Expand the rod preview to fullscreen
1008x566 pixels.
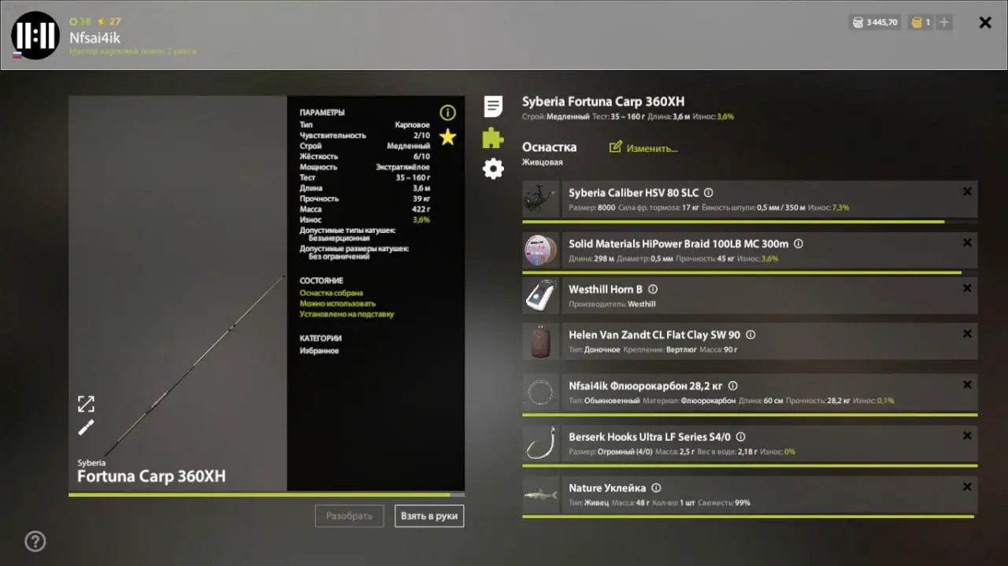[x=86, y=404]
